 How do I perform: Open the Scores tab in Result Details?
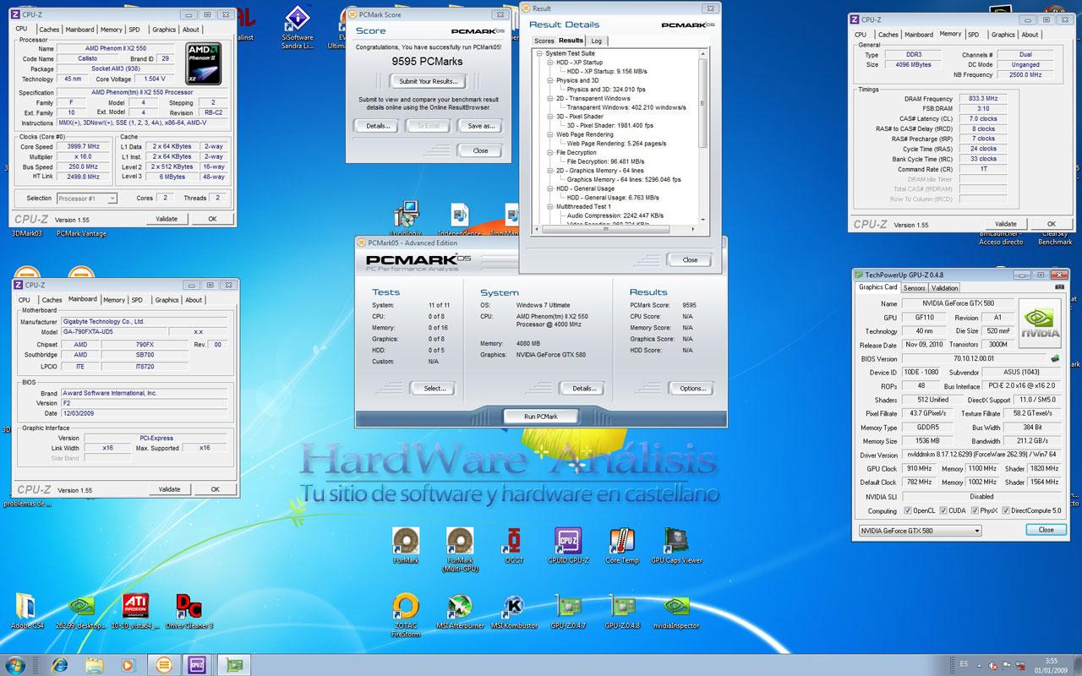click(544, 41)
